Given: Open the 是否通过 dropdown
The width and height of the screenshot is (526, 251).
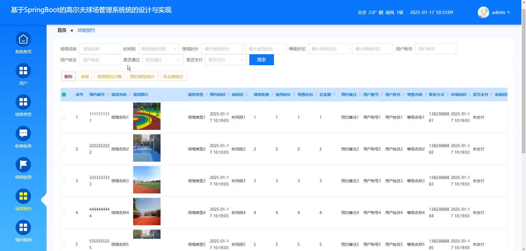Looking at the screenshot, I should click(x=163, y=60).
